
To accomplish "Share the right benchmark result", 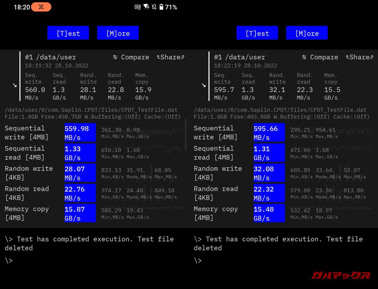I will coord(359,57).
